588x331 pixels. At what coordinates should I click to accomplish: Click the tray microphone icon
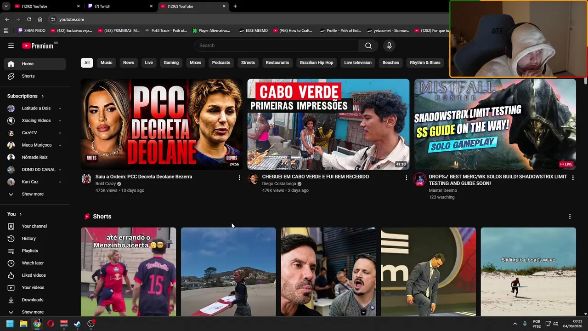click(525, 324)
